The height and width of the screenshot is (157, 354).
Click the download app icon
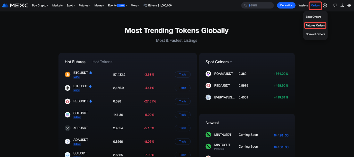pyautogui.click(x=342, y=5)
